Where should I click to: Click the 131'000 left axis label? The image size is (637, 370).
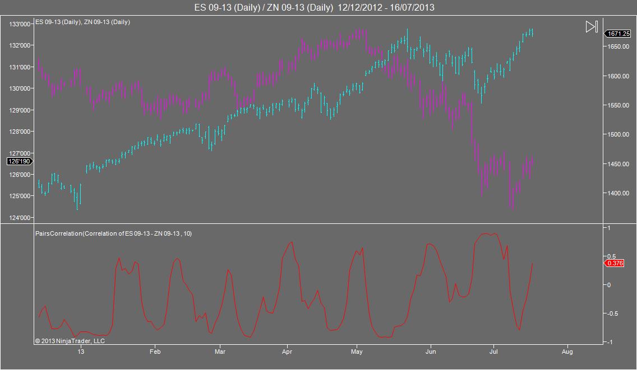(20, 67)
